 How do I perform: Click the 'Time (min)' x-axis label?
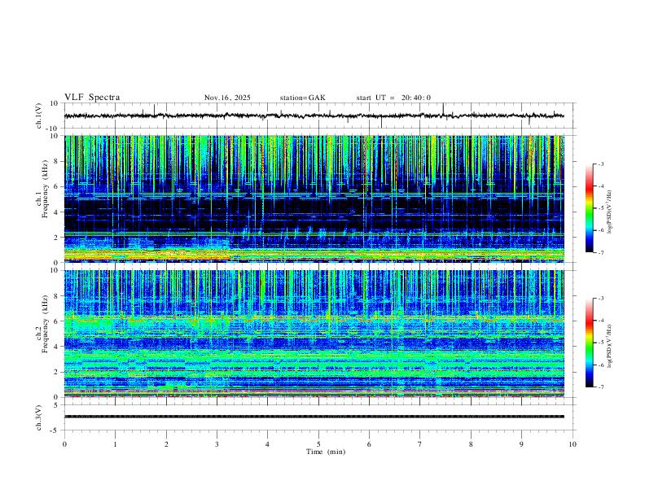326,452
